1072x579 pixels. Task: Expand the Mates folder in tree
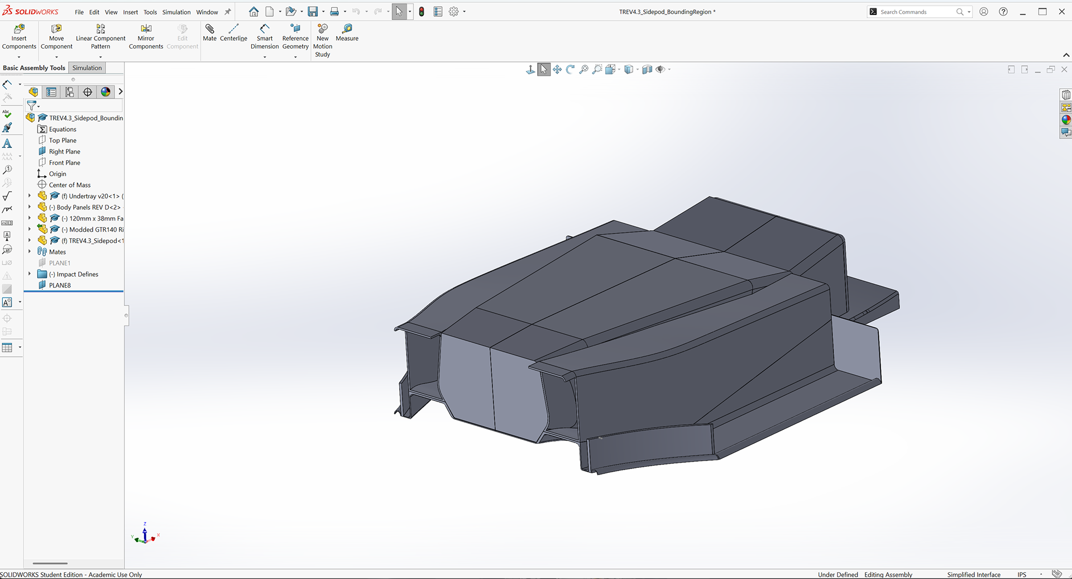(x=30, y=251)
